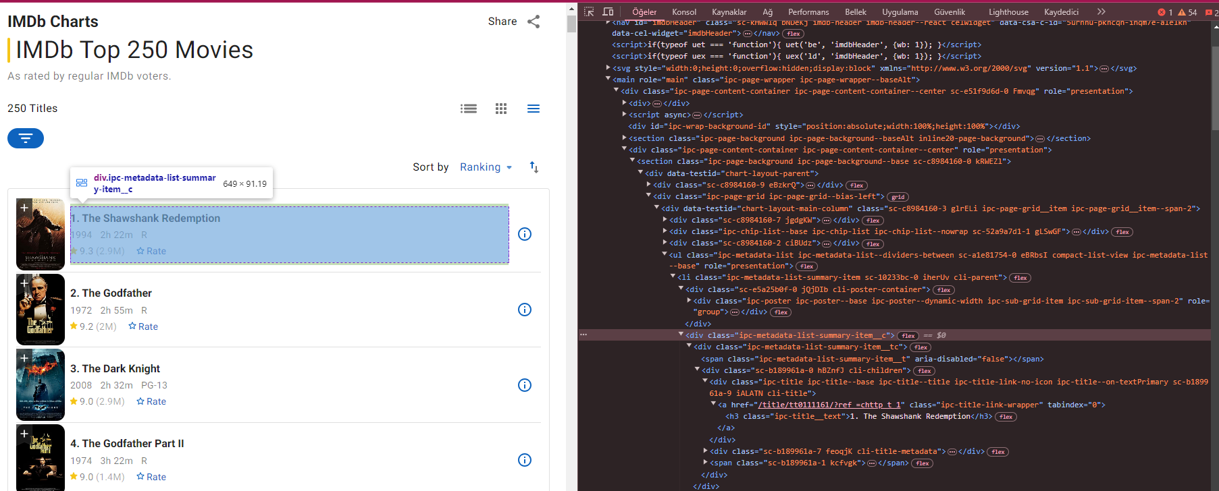Add The Godfather to watchlist
This screenshot has height=491, width=1219.
pyautogui.click(x=24, y=283)
